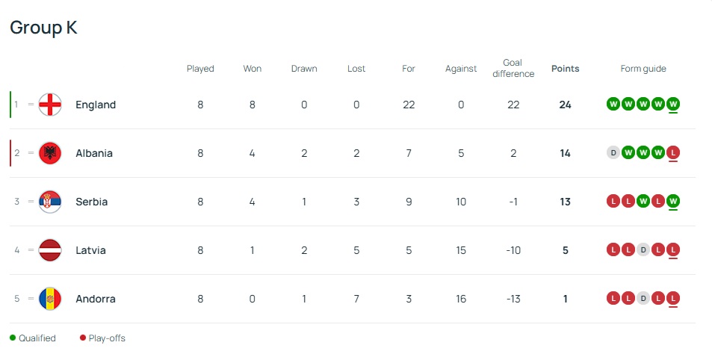This screenshot has height=360, width=712.
Task: Select the Serbia team name
Action: [x=91, y=202]
